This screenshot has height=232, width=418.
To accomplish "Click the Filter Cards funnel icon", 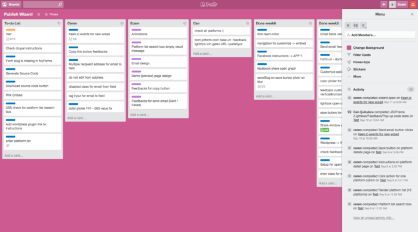I will [349, 55].
